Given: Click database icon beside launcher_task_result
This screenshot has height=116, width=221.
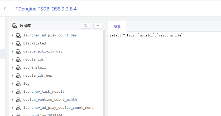Looking at the screenshot, I should point(18,92).
